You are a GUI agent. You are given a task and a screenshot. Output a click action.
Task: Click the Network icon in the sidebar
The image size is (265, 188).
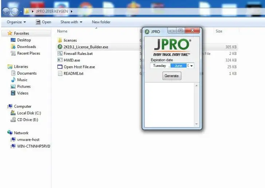(x=10, y=133)
